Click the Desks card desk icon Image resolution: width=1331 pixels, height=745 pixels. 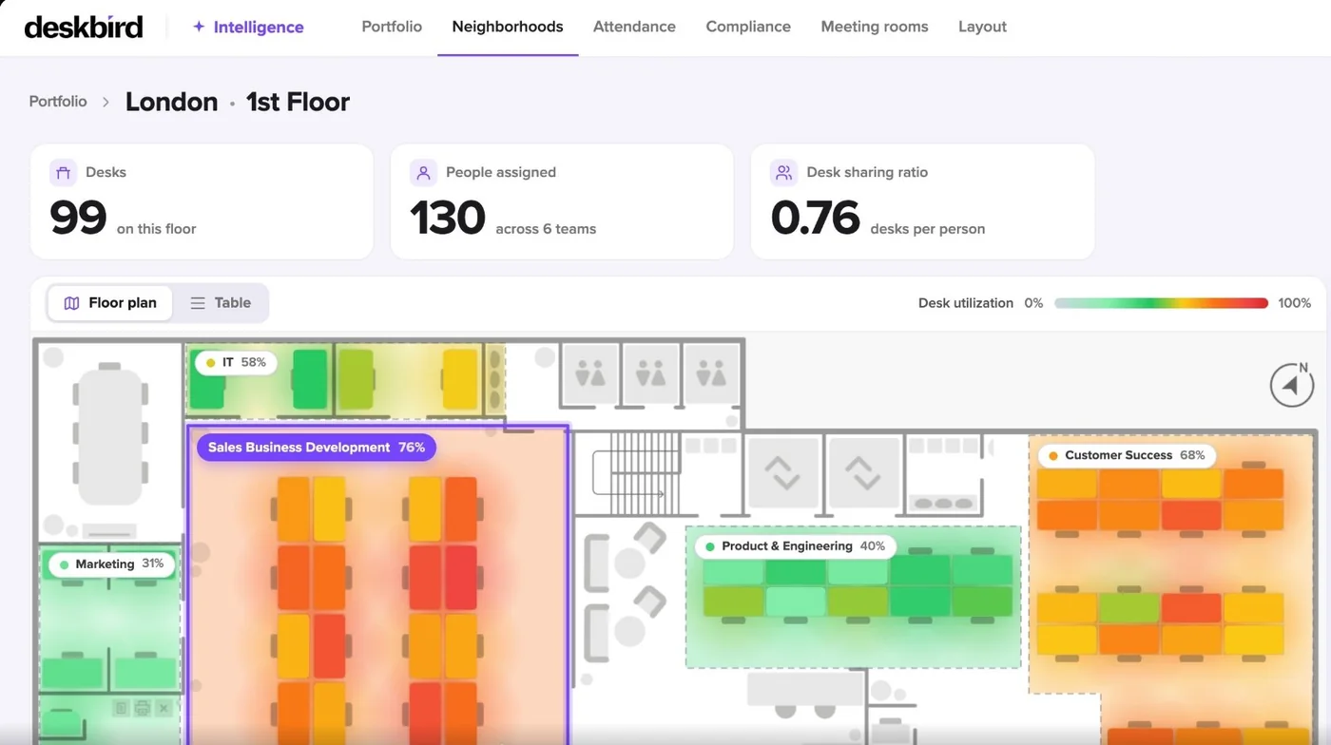click(64, 172)
